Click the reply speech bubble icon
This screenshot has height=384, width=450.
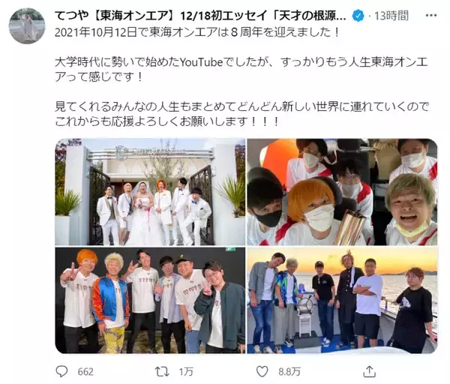click(61, 371)
